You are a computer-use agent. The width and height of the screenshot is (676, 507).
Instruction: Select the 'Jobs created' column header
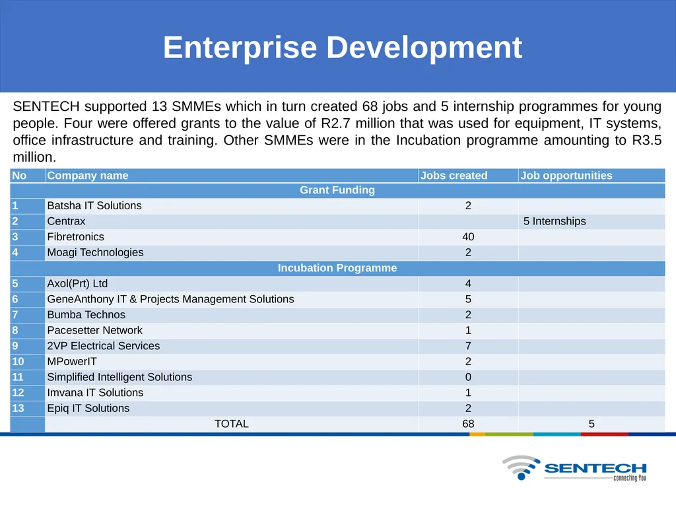[x=468, y=176]
